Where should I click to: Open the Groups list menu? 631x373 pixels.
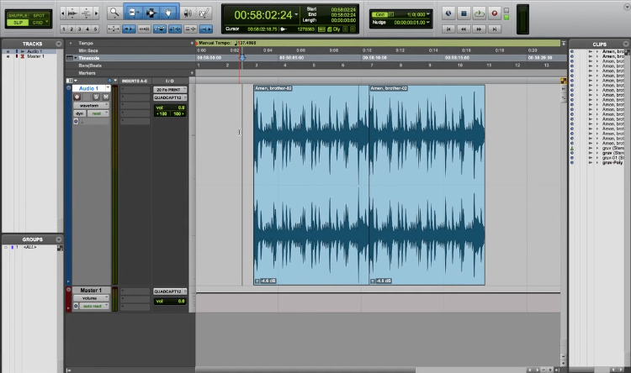pos(59,239)
